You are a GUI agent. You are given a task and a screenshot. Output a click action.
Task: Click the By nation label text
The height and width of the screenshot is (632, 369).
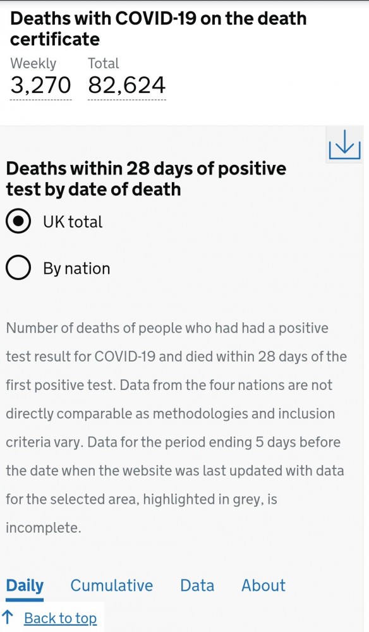coord(76,269)
